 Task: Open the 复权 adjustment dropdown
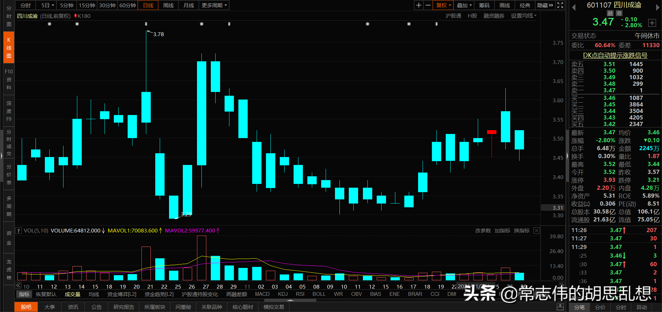point(443,5)
